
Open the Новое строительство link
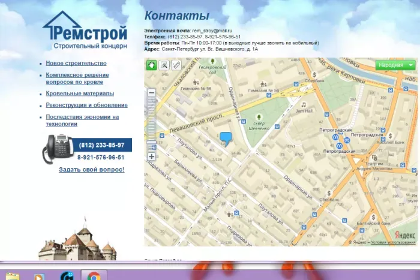pos(76,63)
